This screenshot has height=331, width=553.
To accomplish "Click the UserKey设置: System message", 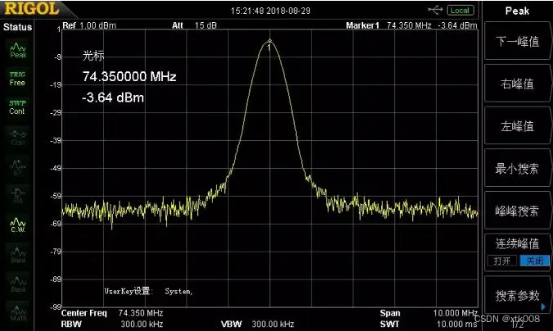I will click(148, 291).
